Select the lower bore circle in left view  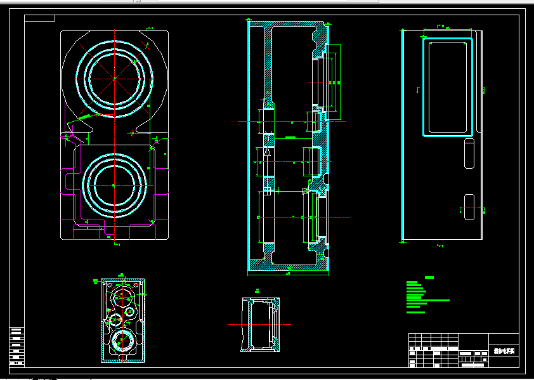coord(114,185)
